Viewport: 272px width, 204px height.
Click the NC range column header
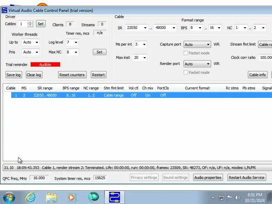point(91,88)
